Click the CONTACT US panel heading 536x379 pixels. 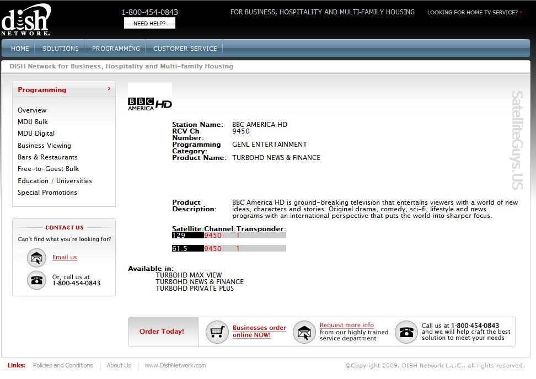pos(65,227)
